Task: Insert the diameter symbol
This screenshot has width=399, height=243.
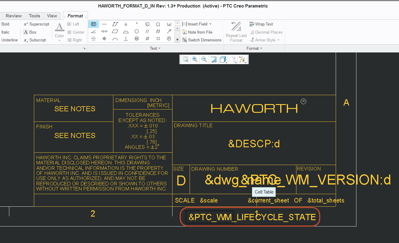Action: [x=148, y=39]
